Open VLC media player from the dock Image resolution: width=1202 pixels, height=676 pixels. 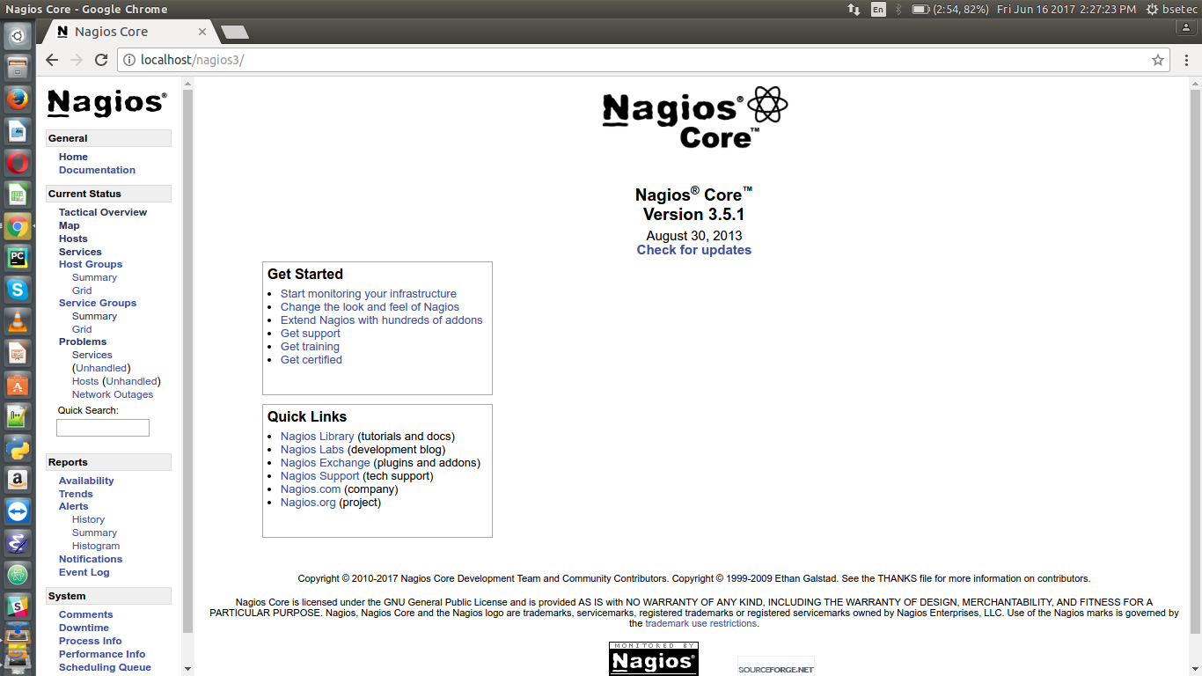(18, 321)
